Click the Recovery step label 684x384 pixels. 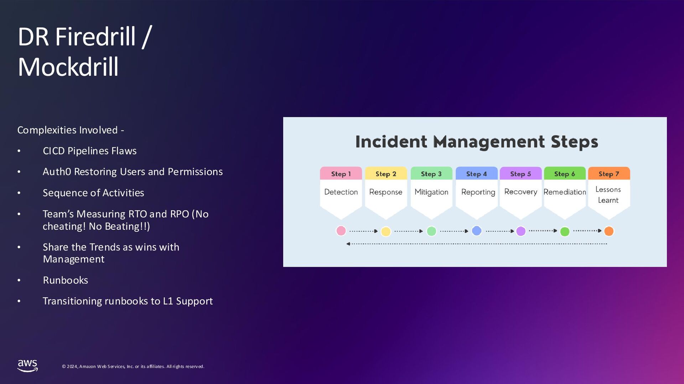(x=520, y=192)
